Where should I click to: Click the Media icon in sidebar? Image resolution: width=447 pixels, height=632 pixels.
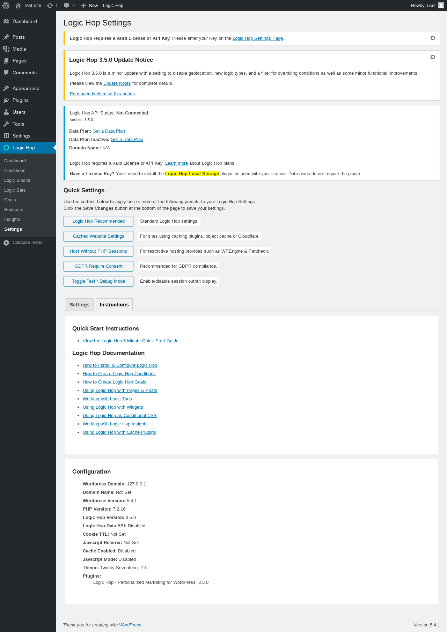click(6, 49)
